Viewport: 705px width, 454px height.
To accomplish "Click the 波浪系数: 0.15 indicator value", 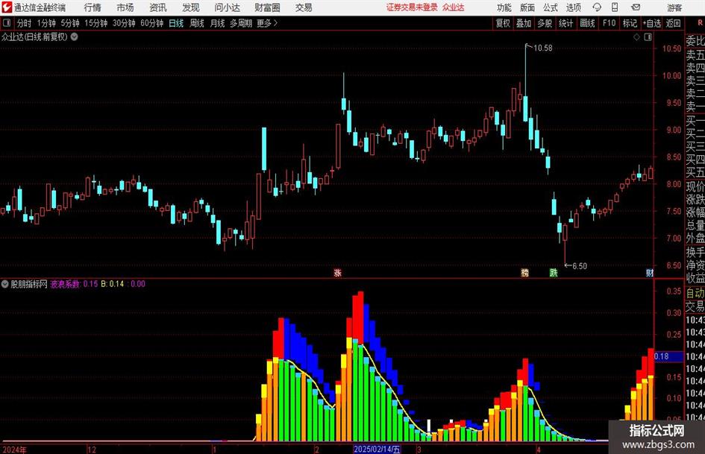I will coord(74,283).
